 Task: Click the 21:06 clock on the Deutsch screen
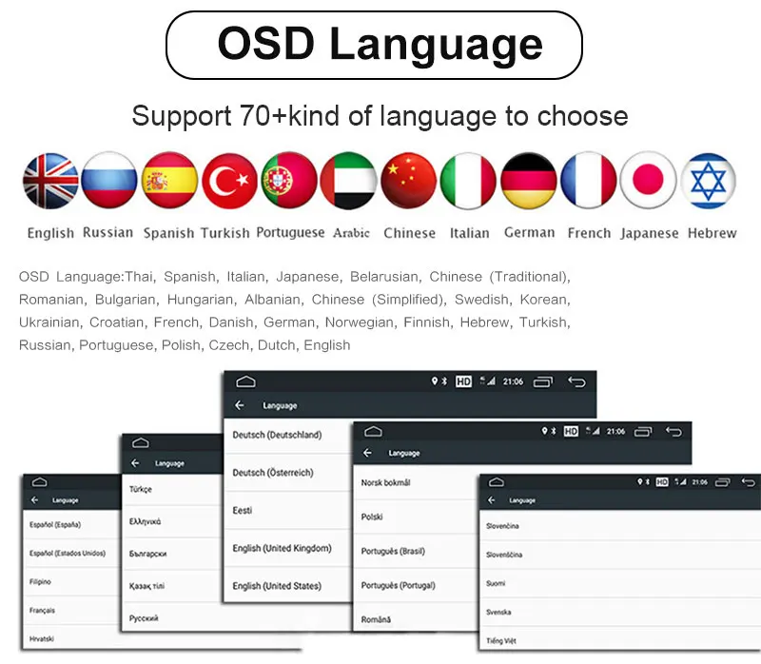tap(513, 381)
